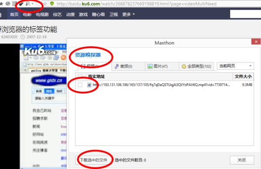Click the 资源嗅探器 heading
This screenshot has width=261, height=169.
88,55
